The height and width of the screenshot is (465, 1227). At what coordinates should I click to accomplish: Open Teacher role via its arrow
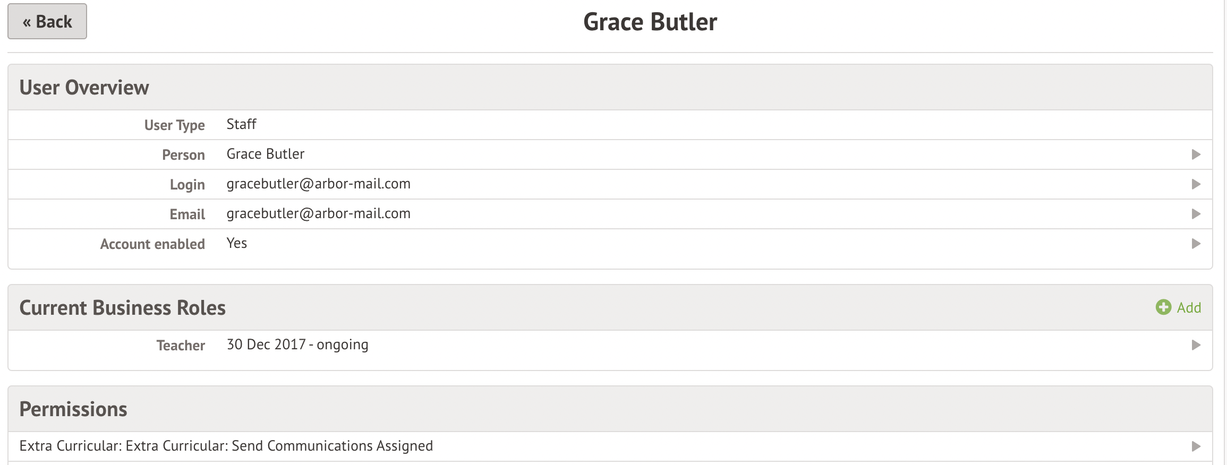(1196, 345)
